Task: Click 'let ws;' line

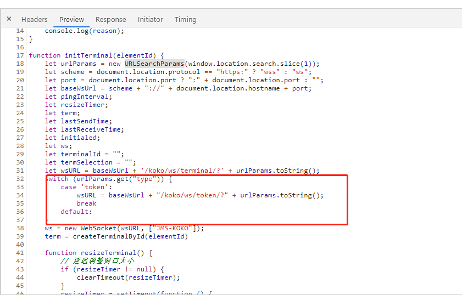Action: tap(58, 146)
